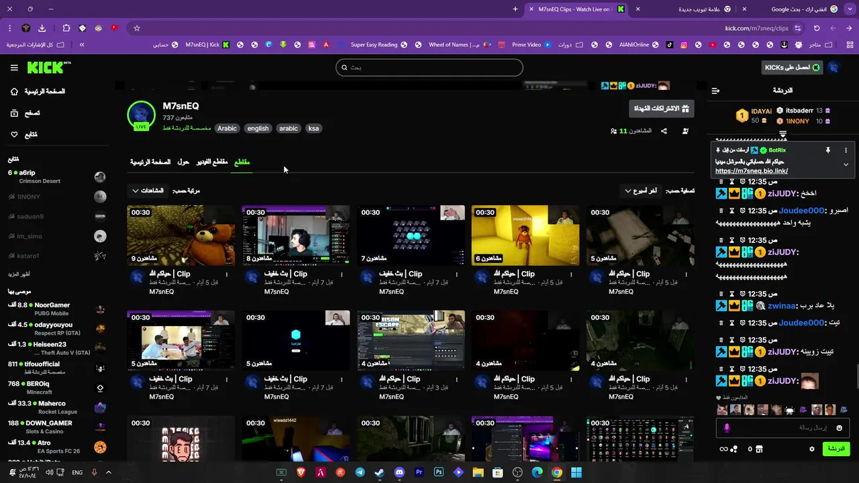The height and width of the screenshot is (483, 859).
Task: Open profile avatar in top right
Action: point(834,68)
